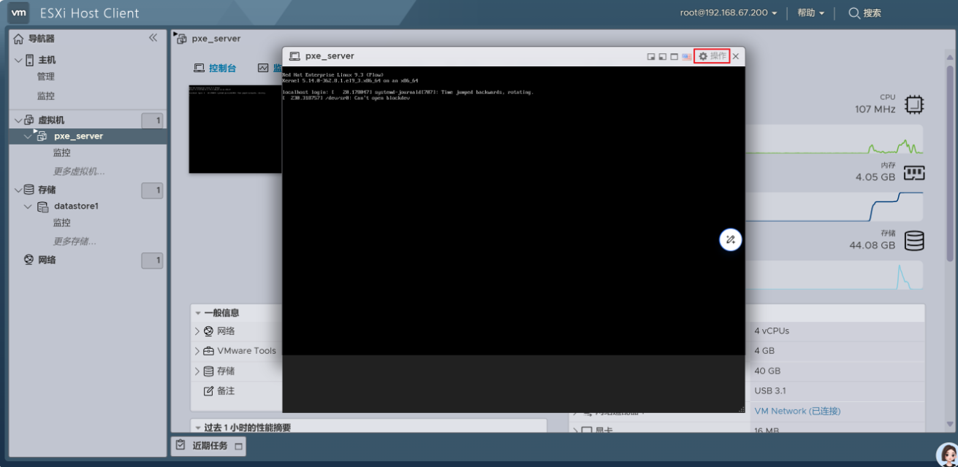Screen dimensions: 958x467
Task: Click the console window title monitor icon
Action: tap(295, 56)
